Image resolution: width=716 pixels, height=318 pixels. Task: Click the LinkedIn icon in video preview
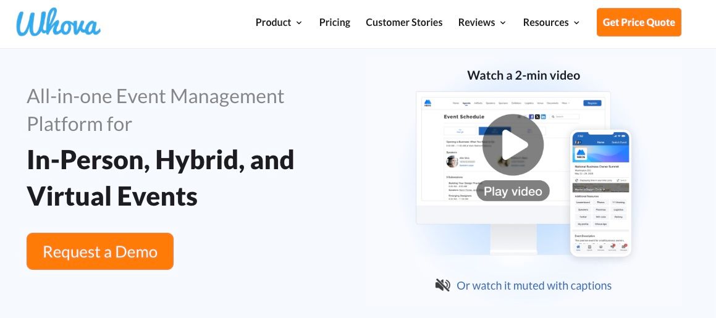click(544, 117)
